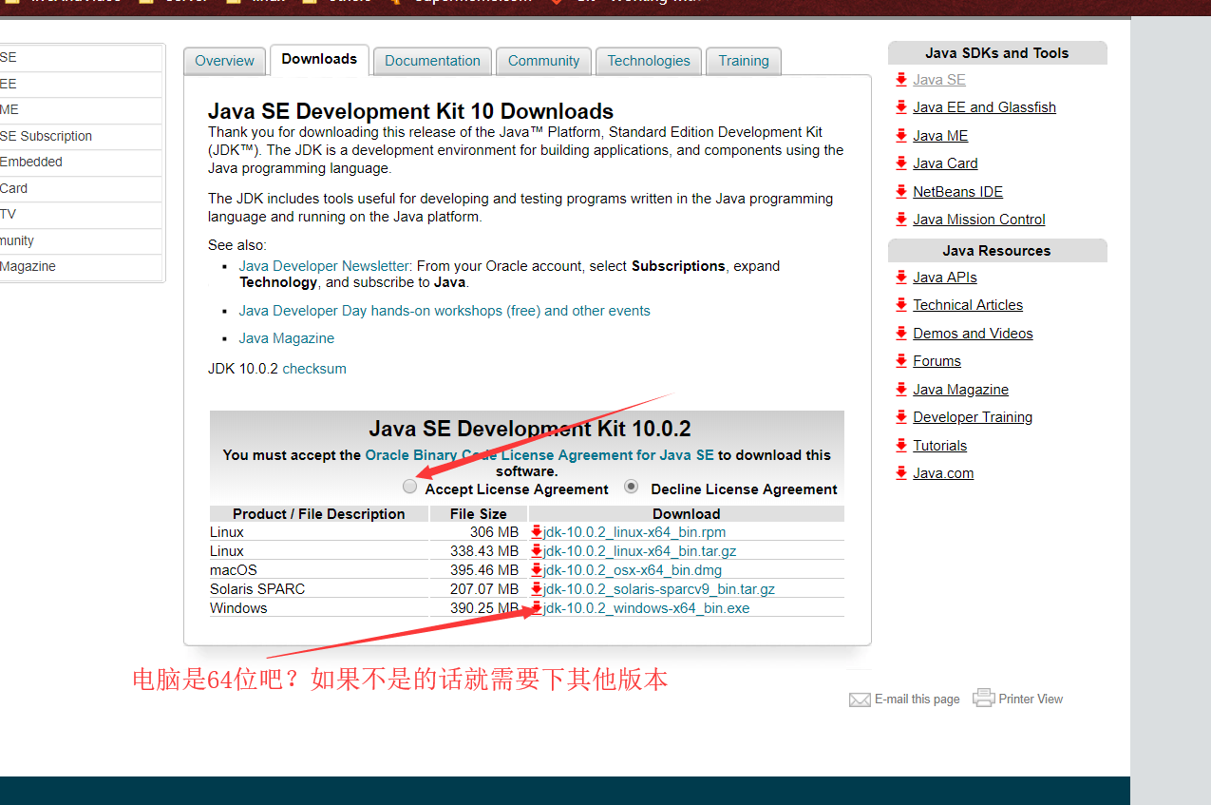Download jdk-10.0.2_windows-x64_bin.exe
Viewport: 1211px width, 805px height.
point(647,608)
